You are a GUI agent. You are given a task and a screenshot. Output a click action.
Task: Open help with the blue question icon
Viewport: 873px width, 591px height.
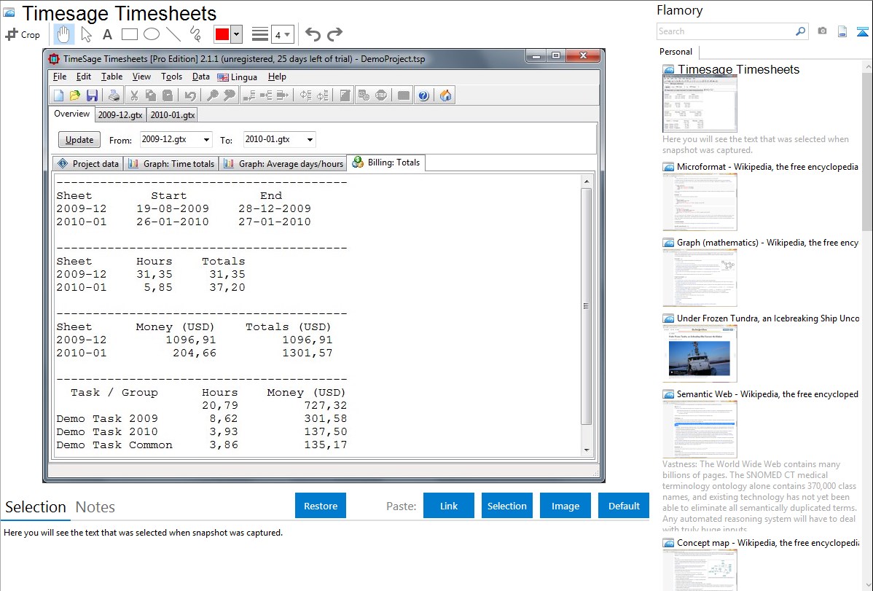point(423,95)
